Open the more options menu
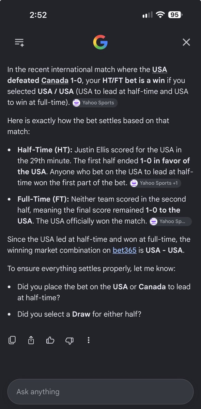Image resolution: width=201 pixels, height=409 pixels. (89, 340)
